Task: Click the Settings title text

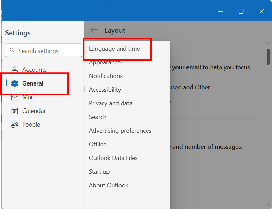Action: [x=18, y=33]
